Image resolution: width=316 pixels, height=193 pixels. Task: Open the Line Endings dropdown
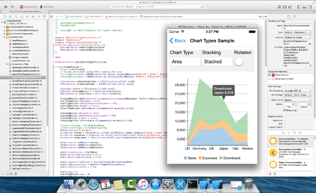click(297, 95)
